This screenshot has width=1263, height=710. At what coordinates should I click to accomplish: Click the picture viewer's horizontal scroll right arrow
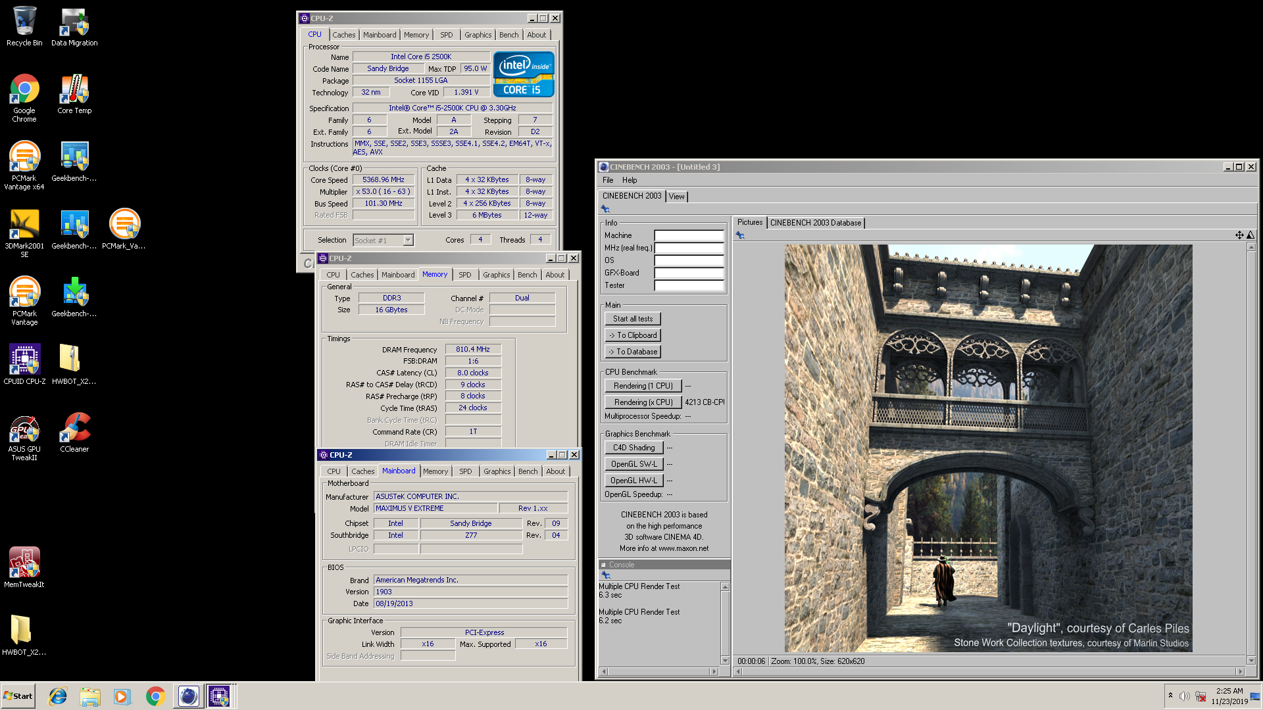(x=1241, y=672)
